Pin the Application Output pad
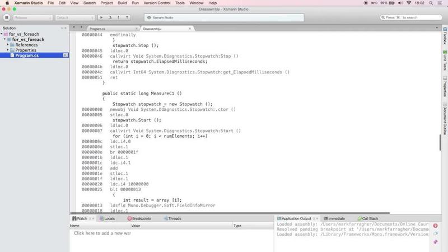This screenshot has width=448, height=252. tap(436, 242)
